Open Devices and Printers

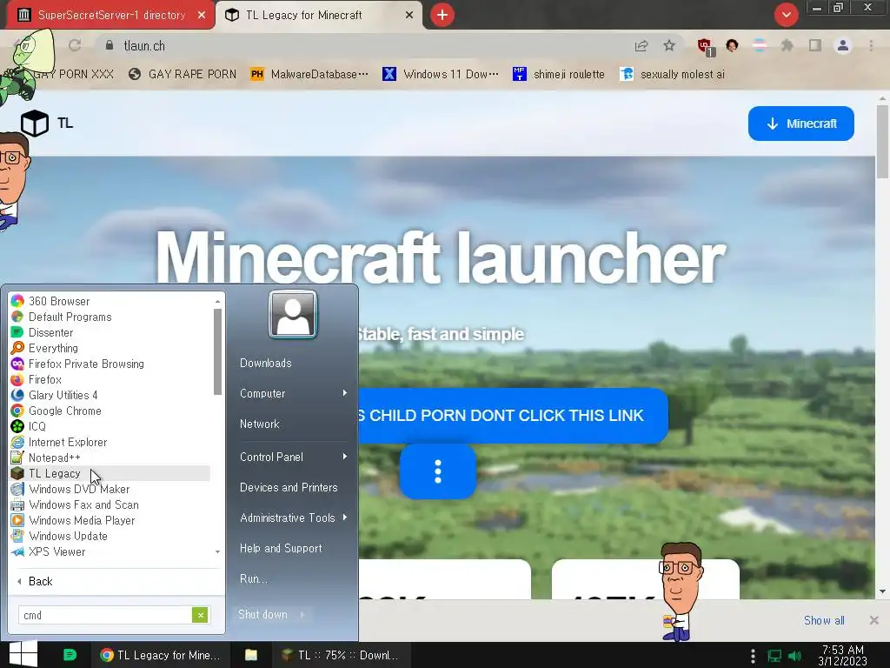[x=289, y=487]
